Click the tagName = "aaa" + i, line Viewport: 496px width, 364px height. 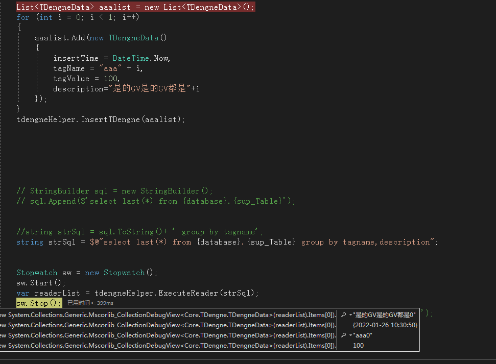[x=98, y=68]
